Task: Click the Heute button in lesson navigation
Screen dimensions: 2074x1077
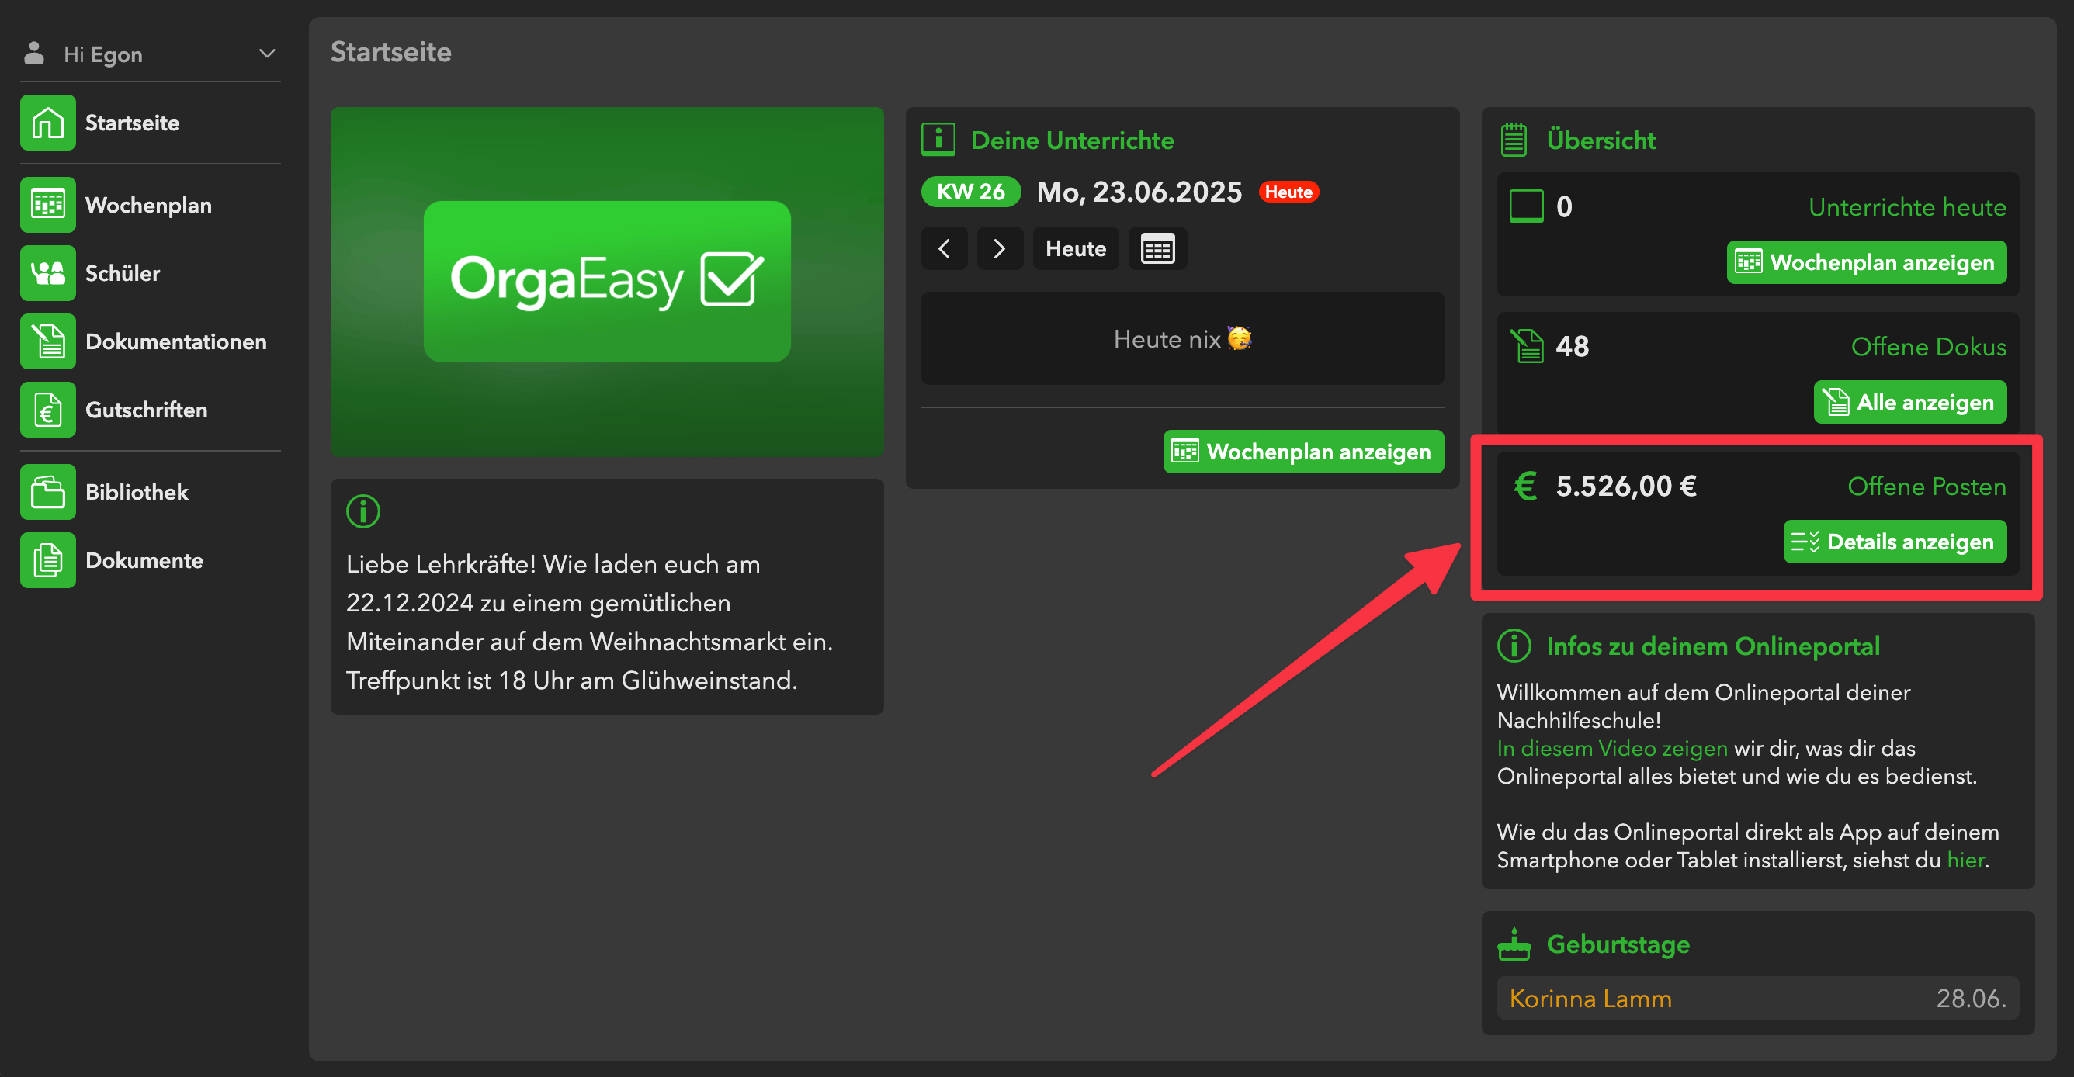Action: click(x=1075, y=248)
